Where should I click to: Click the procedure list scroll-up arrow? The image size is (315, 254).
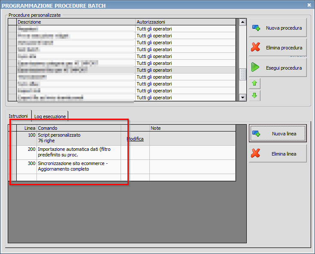point(242,22)
